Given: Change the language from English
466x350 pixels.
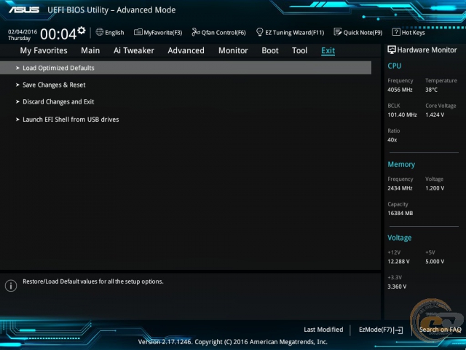Looking at the screenshot, I should point(114,32).
